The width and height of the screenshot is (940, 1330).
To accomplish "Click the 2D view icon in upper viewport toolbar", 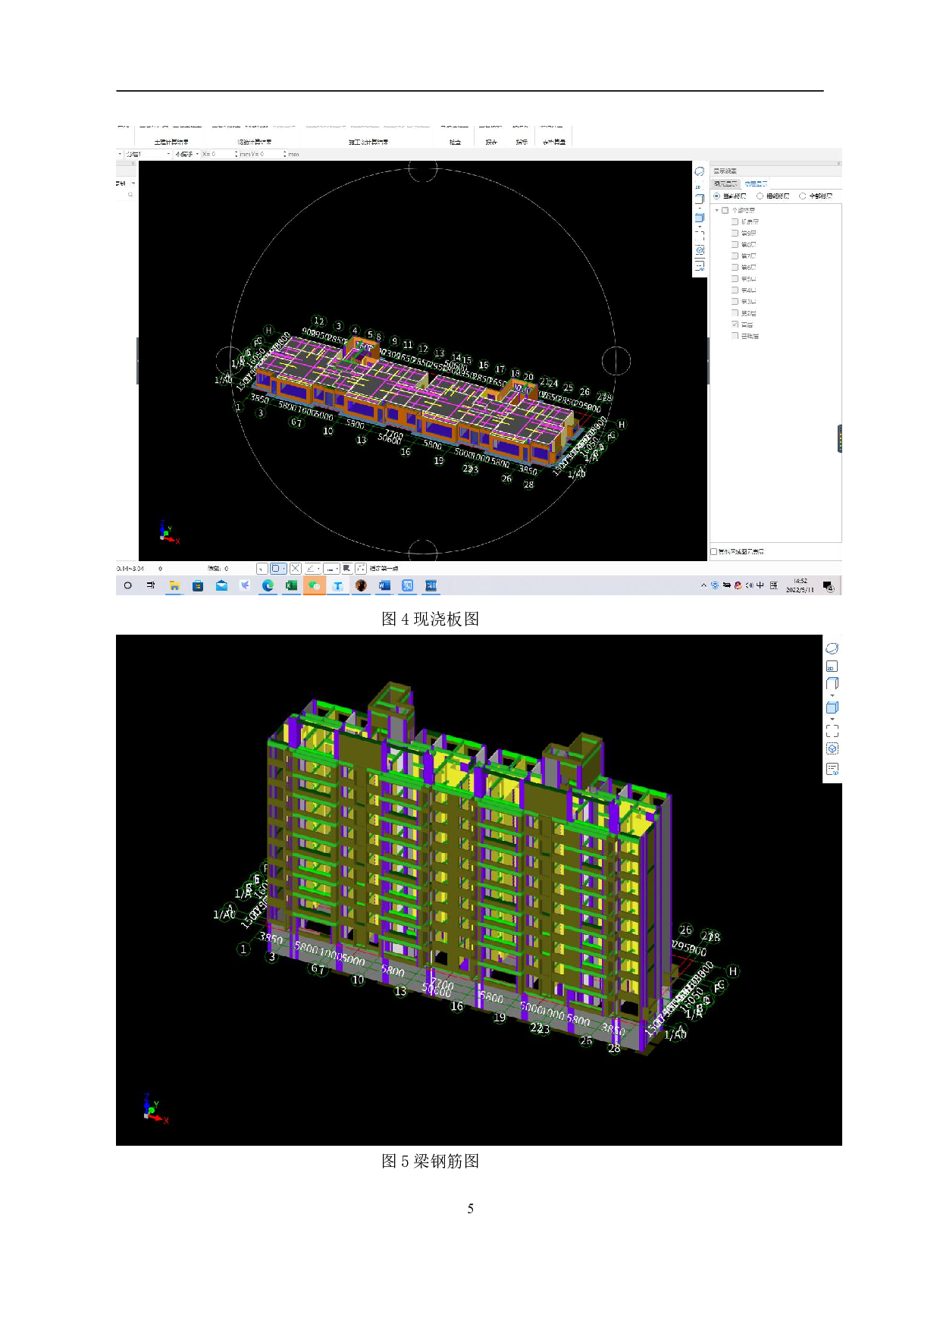I will click(x=699, y=186).
